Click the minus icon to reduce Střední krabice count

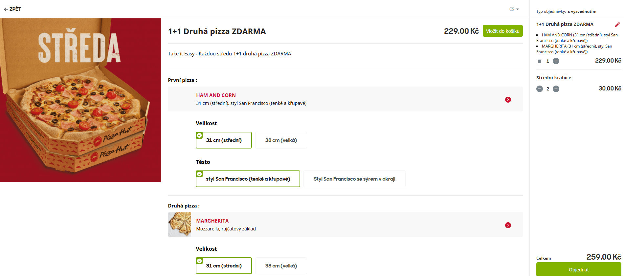point(539,89)
